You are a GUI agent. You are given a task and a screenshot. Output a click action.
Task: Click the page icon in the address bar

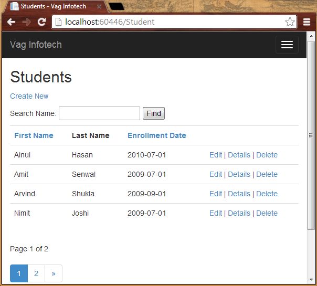click(58, 22)
